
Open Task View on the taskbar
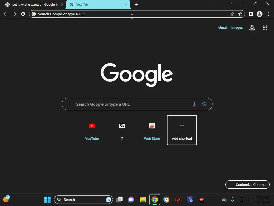(x=119, y=200)
